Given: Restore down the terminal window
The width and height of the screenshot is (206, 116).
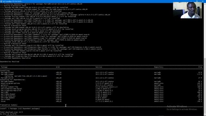Looking at the screenshot, I should click(x=197, y=1).
